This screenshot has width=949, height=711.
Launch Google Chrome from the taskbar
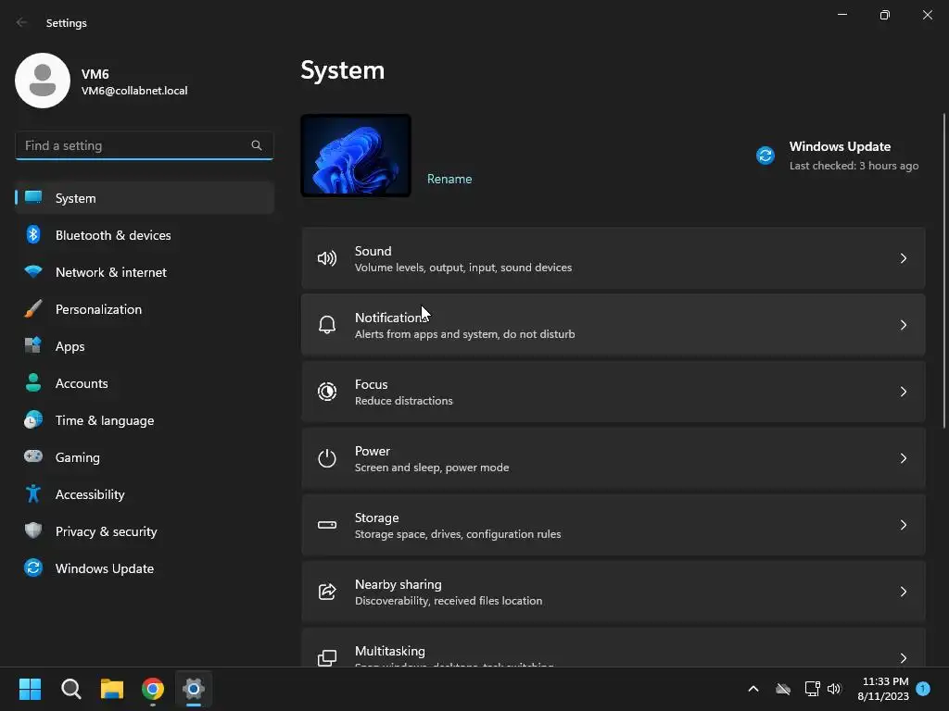[153, 688]
